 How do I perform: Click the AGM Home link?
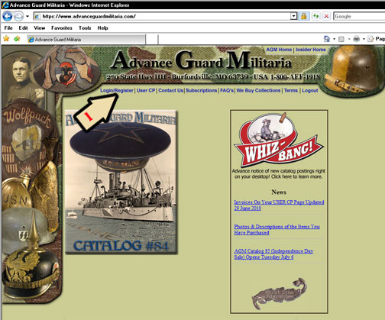[279, 50]
